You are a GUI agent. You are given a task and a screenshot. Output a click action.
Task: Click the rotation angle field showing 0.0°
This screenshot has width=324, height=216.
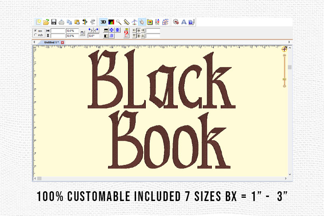94,36
